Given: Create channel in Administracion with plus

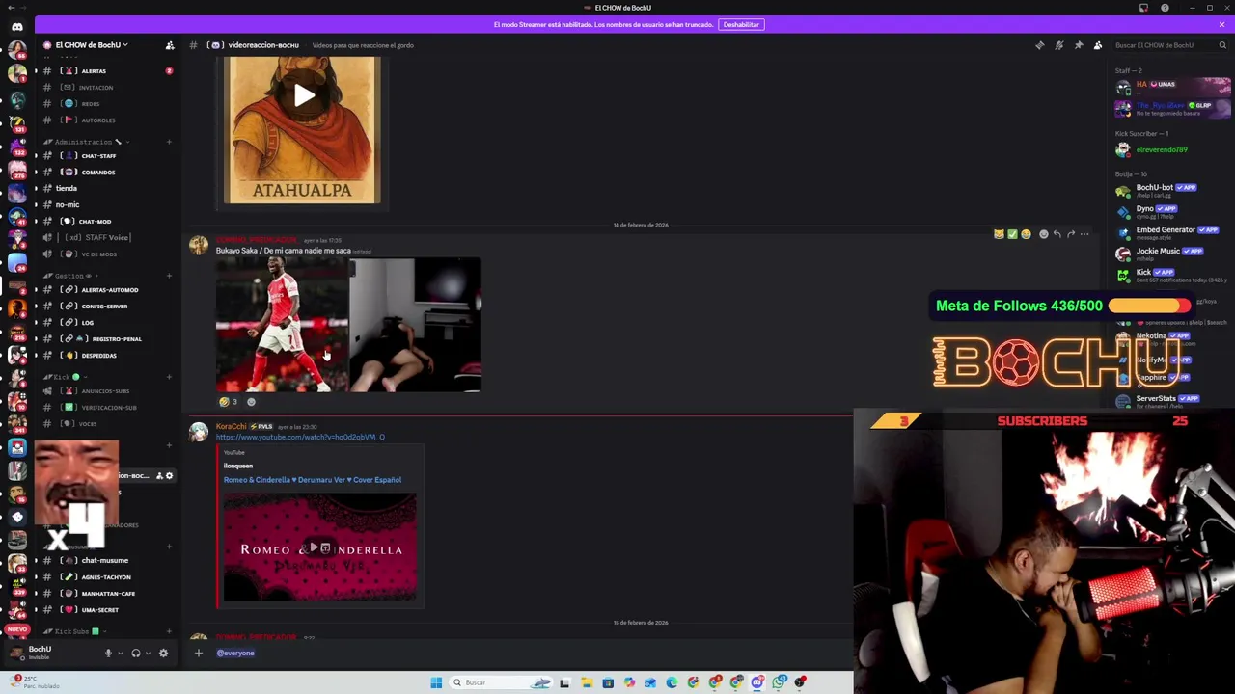Looking at the screenshot, I should click(x=169, y=142).
